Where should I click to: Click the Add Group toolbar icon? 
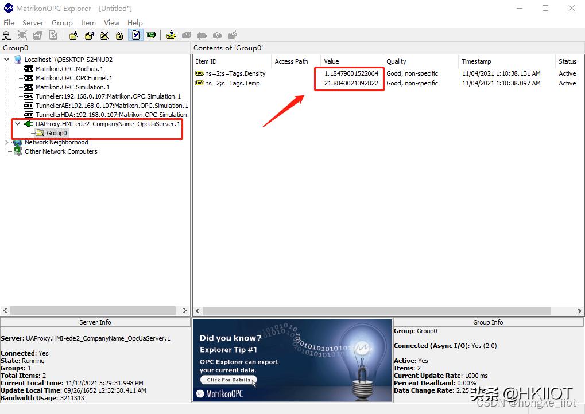73,35
